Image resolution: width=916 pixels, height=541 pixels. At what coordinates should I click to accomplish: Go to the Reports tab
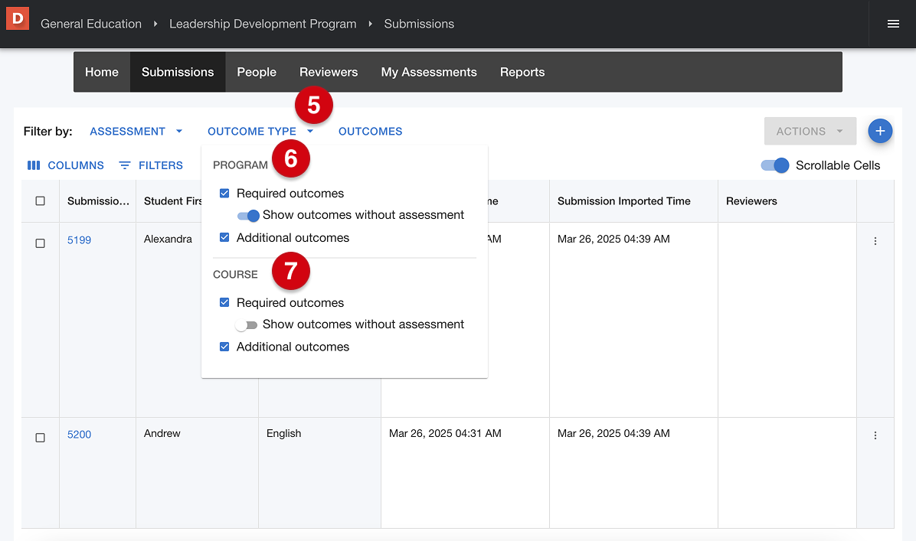tap(522, 72)
